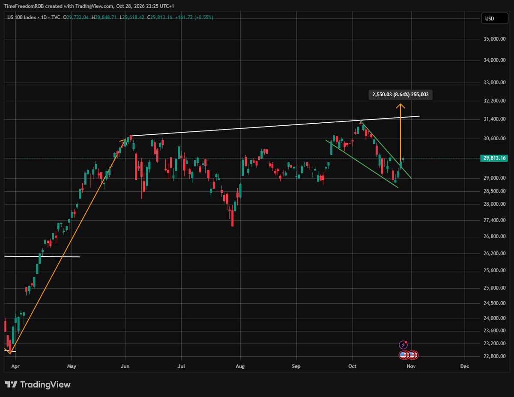Screen dimensions: 514x397
Task: Click the High value H29,848.71
Action: point(105,18)
